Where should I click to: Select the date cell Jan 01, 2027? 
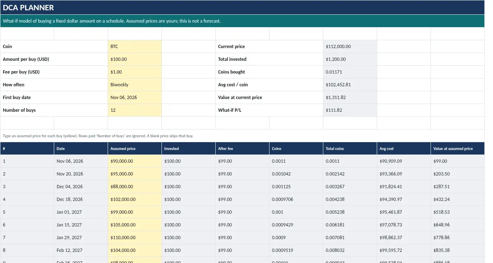click(x=81, y=212)
